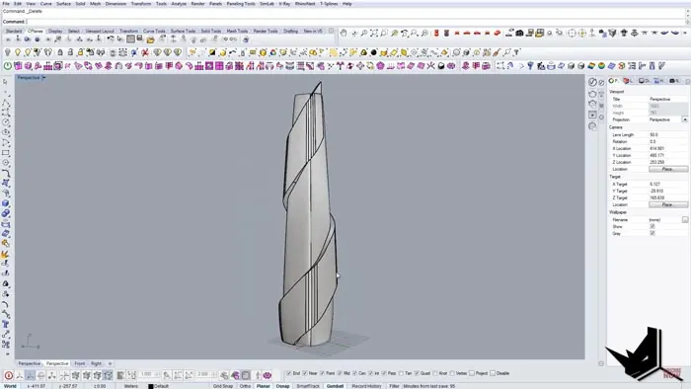Click the X Target value field
Image resolution: width=691 pixels, height=389 pixels.
[667, 185]
